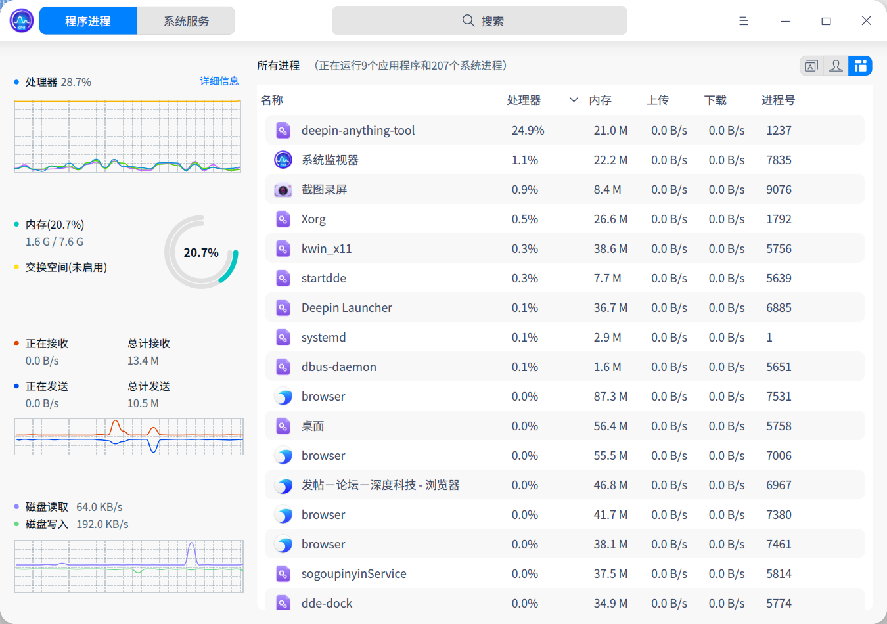Click the 13.4 M total received value
The width and height of the screenshot is (887, 624).
[143, 361]
